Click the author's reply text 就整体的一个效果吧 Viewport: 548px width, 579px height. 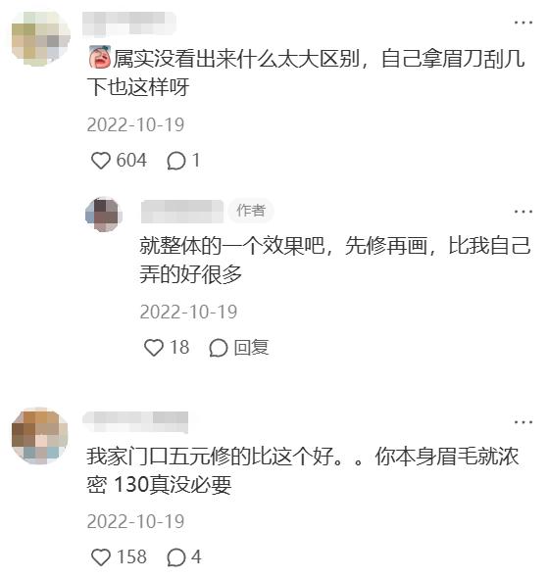232,246
